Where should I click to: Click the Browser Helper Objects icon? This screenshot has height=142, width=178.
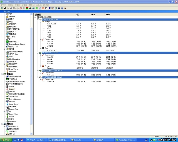click(8, 44)
